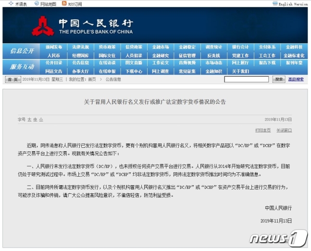Image resolution: width=311 pixels, height=251 pixels.
Task: Open 网上调查 survey page
Action: [x=161, y=72]
